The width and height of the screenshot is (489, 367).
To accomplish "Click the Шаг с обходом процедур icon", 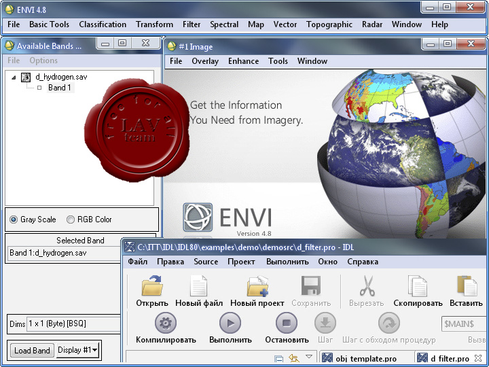I will (389, 323).
